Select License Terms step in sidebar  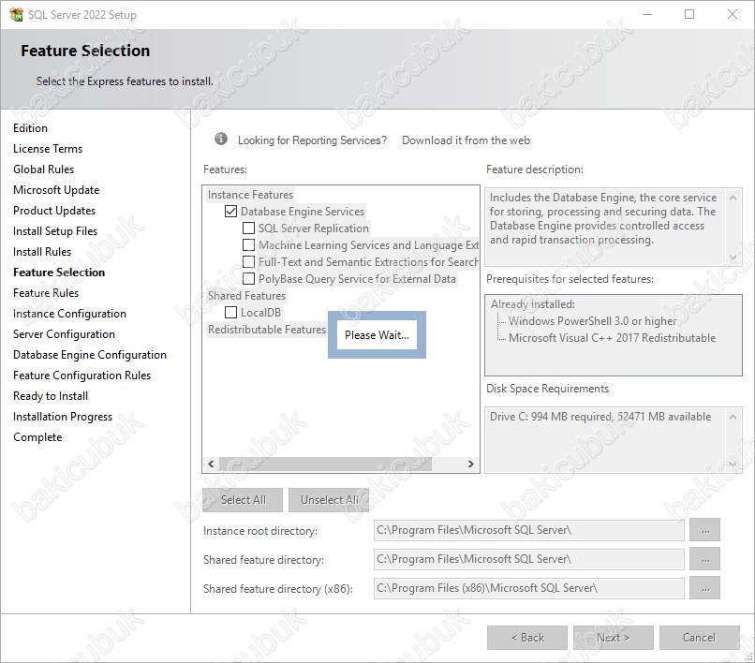(x=48, y=149)
